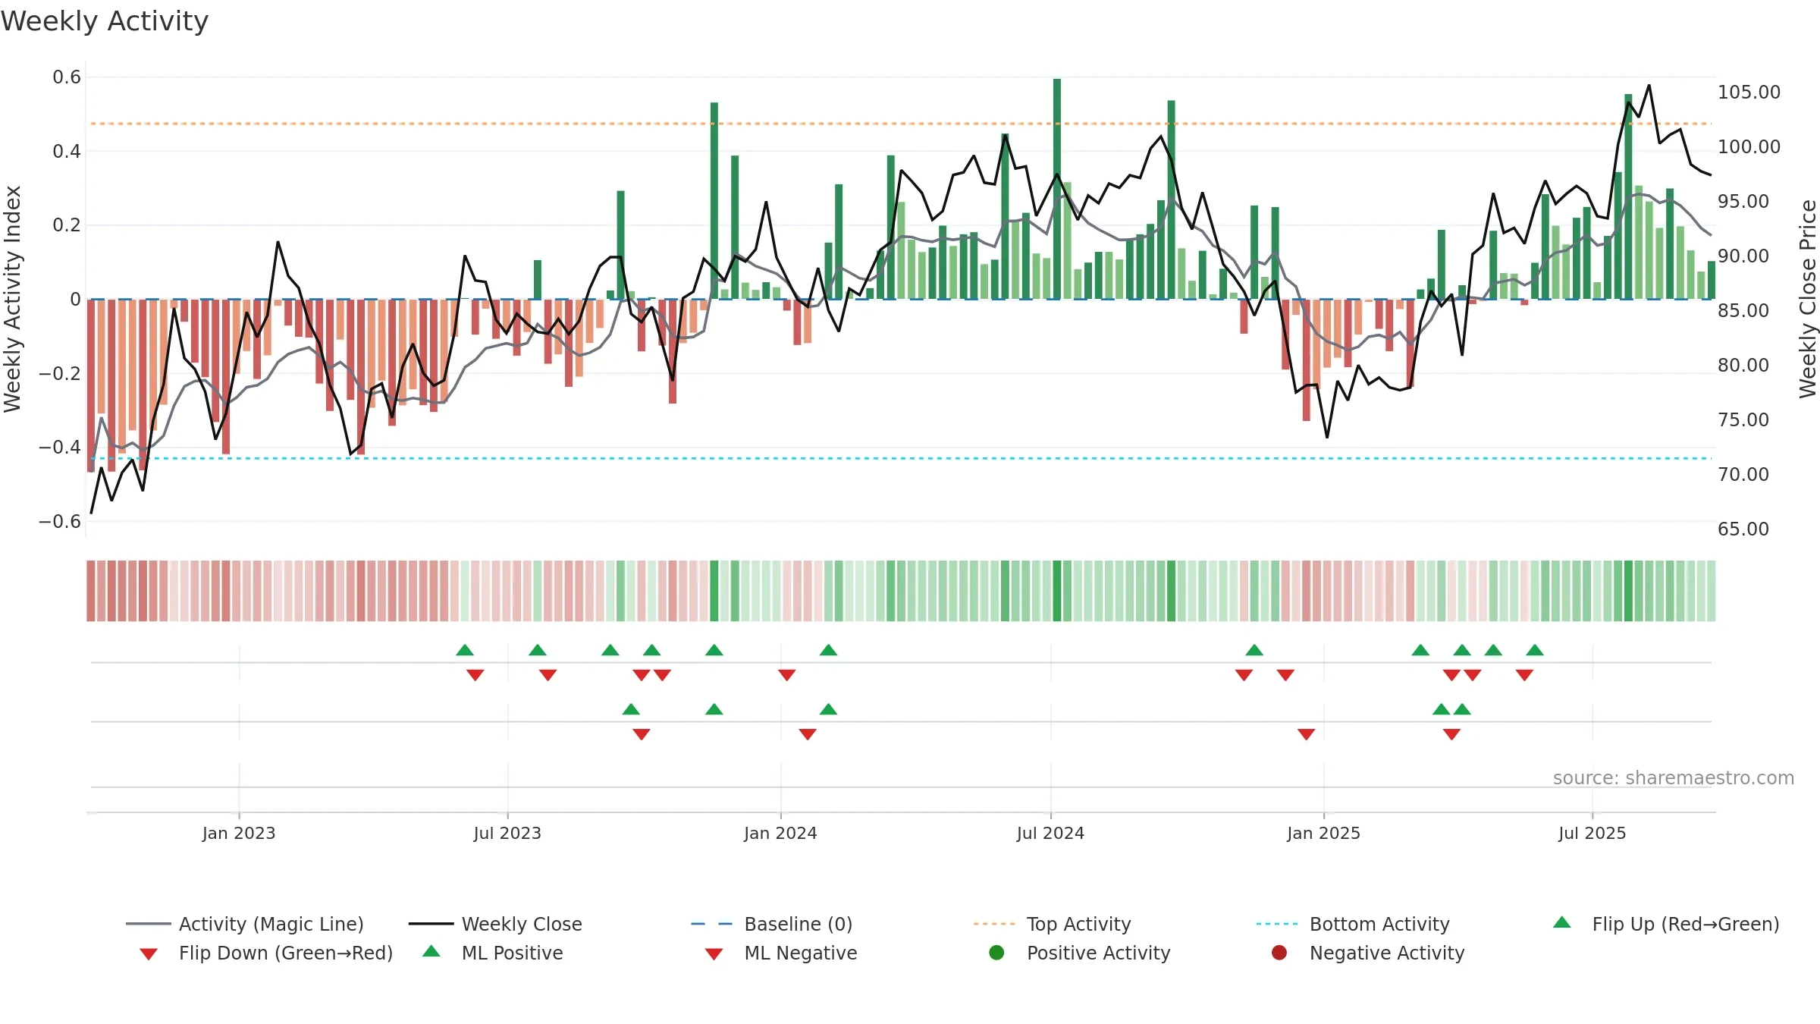The image size is (1820, 1024).
Task: Click the −0.6 activity index tick label
Action: point(60,521)
